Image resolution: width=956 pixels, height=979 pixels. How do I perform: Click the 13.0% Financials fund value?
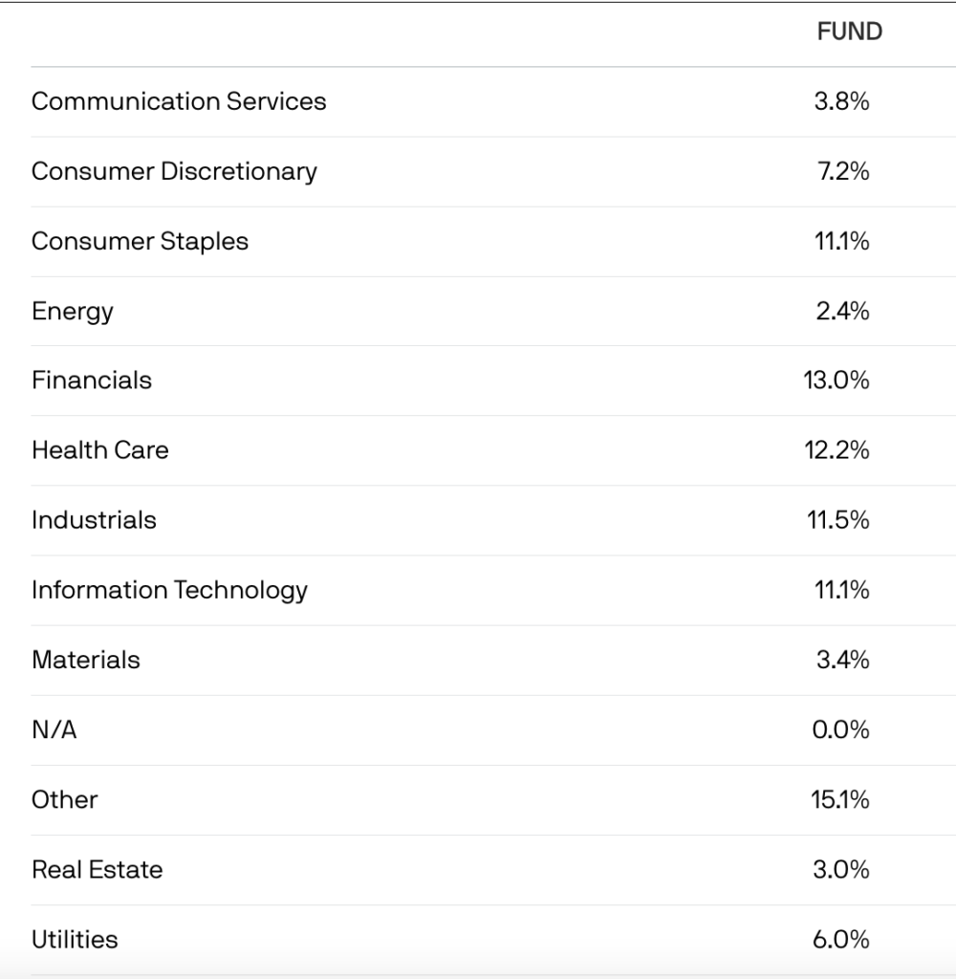point(836,381)
